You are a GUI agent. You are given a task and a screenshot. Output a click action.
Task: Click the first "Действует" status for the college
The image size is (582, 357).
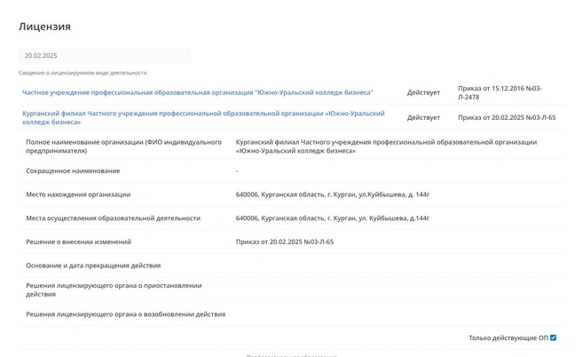click(x=423, y=92)
